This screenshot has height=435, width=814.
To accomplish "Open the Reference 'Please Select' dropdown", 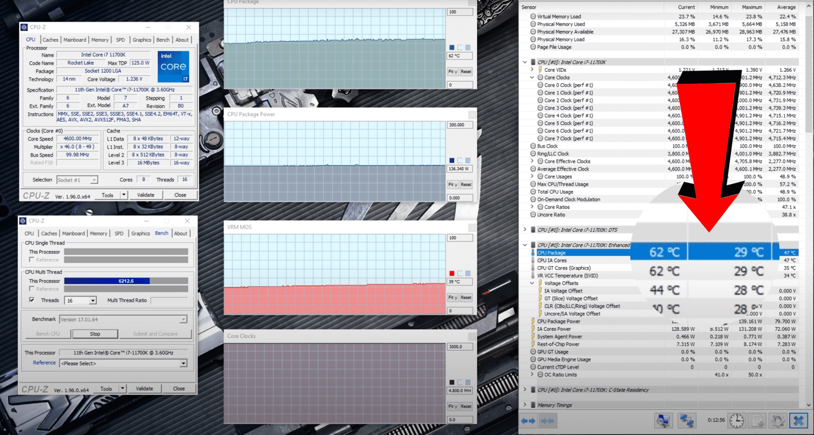I will 183,363.
